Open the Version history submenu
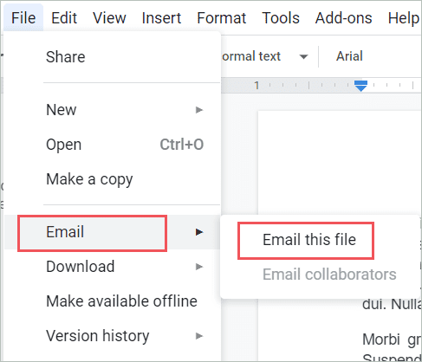This screenshot has width=422, height=362. [x=112, y=336]
